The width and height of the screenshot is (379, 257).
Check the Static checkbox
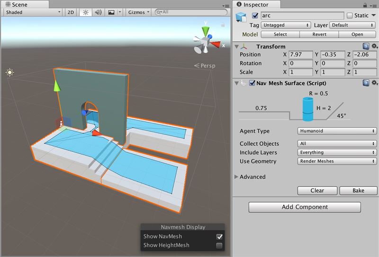pos(350,16)
